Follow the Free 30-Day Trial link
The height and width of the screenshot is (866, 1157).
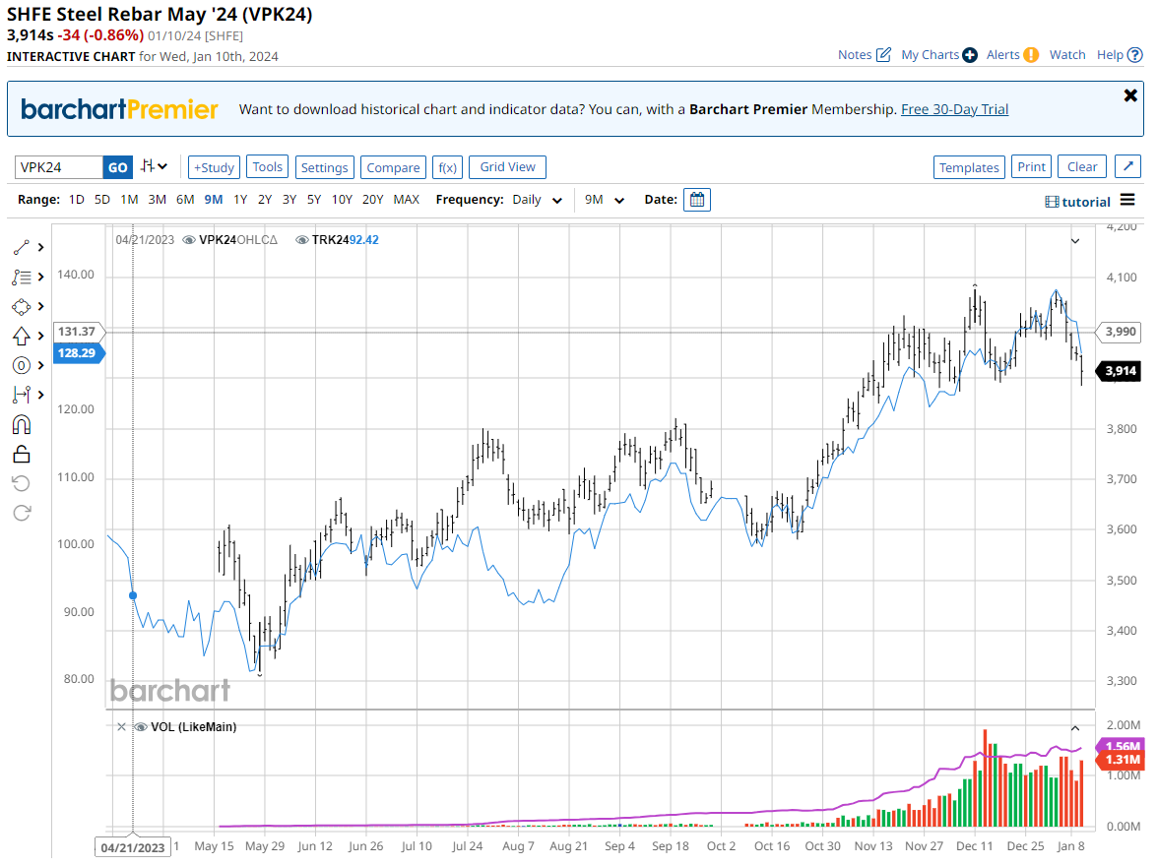[x=954, y=109]
